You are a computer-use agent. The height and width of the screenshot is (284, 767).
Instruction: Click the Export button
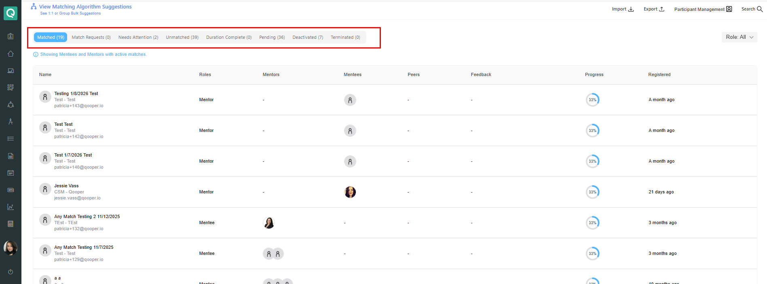tap(654, 9)
